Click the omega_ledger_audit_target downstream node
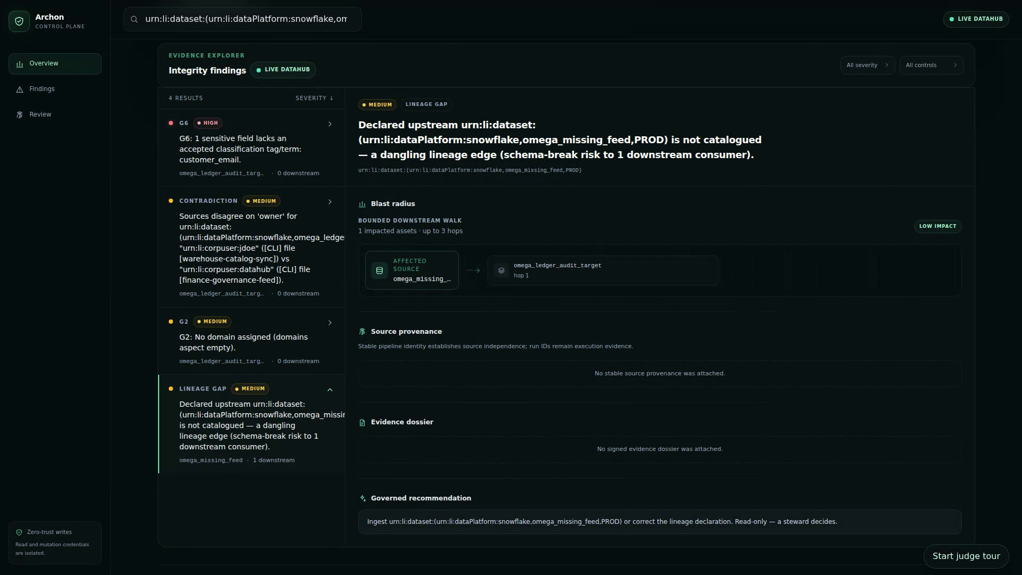Viewport: 1022px width, 575px height. tap(603, 270)
